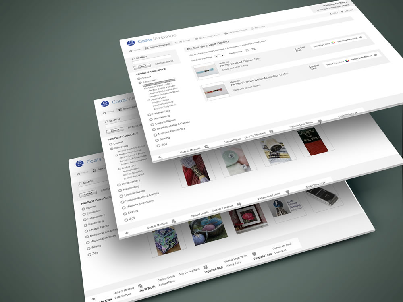The image size is (403, 302).
Task: Switch to grid view in Anchor Stranded Cotton
Action: 253,49
